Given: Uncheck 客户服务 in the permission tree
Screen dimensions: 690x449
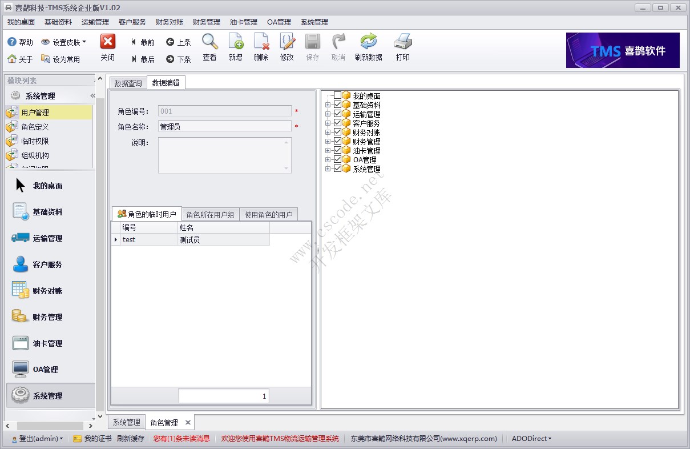Looking at the screenshot, I should tap(338, 123).
